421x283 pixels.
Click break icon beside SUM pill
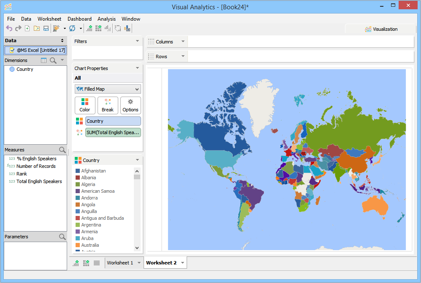coord(79,132)
